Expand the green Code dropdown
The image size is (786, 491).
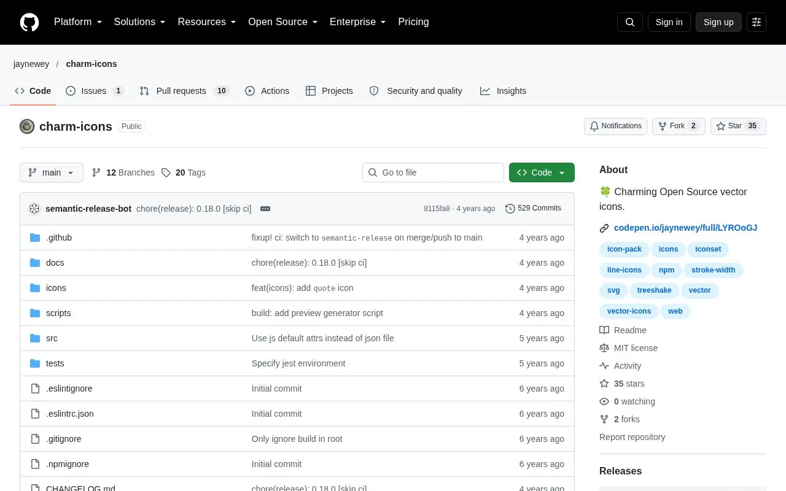click(x=542, y=172)
